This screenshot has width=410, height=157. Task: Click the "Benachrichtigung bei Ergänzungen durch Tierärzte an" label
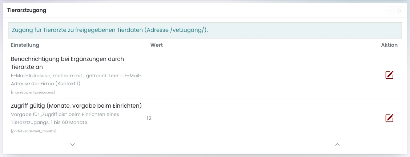click(68, 63)
